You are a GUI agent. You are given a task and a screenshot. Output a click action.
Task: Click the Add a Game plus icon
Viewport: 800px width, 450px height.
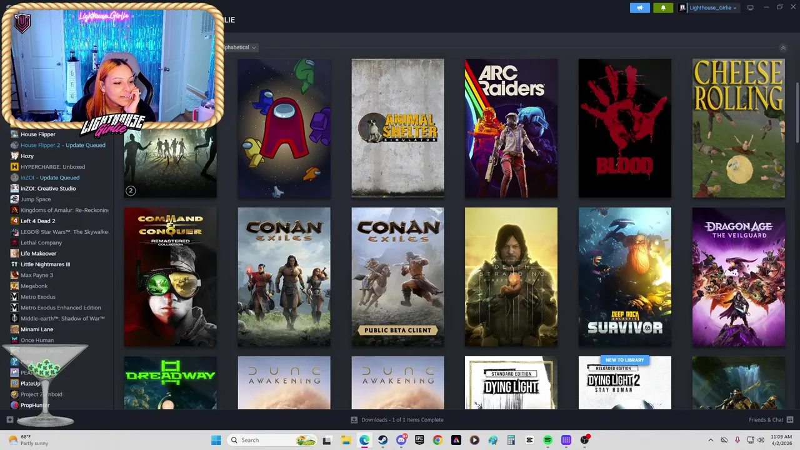tap(9, 420)
